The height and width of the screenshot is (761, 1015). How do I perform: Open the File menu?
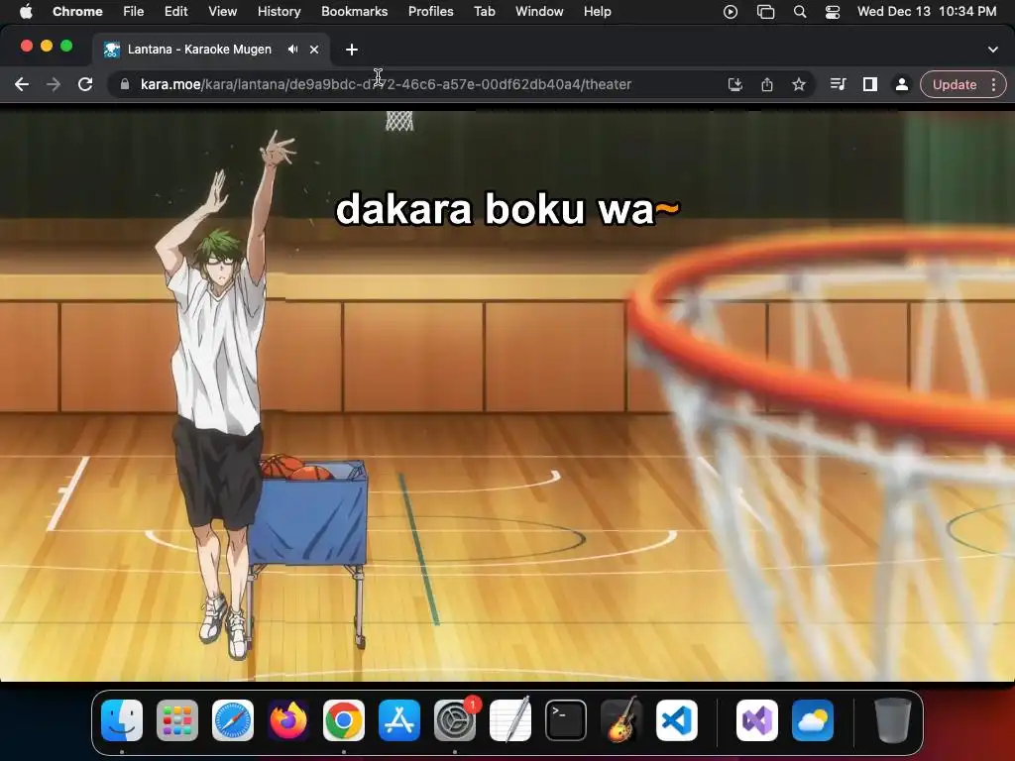coord(134,11)
